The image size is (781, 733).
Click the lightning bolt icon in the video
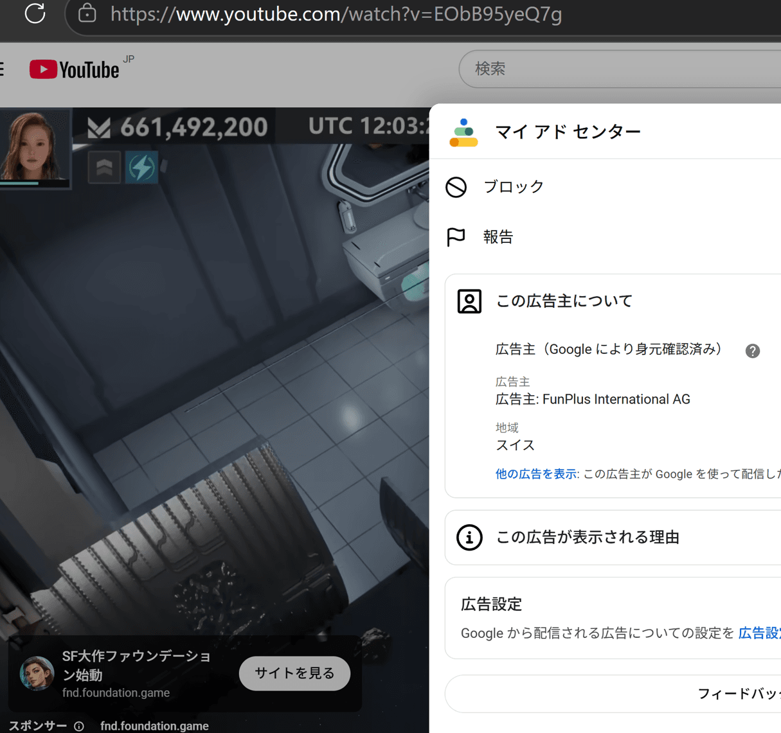[x=141, y=168]
